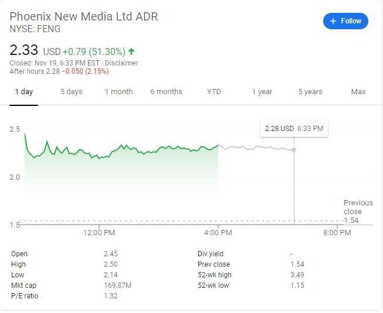
Task: Select the 1 day tab
Action: coord(23,92)
